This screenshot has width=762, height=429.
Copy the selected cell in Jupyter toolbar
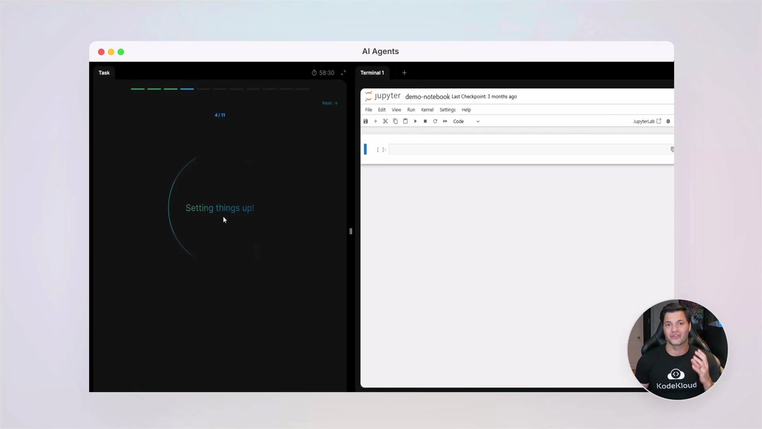[x=395, y=121]
